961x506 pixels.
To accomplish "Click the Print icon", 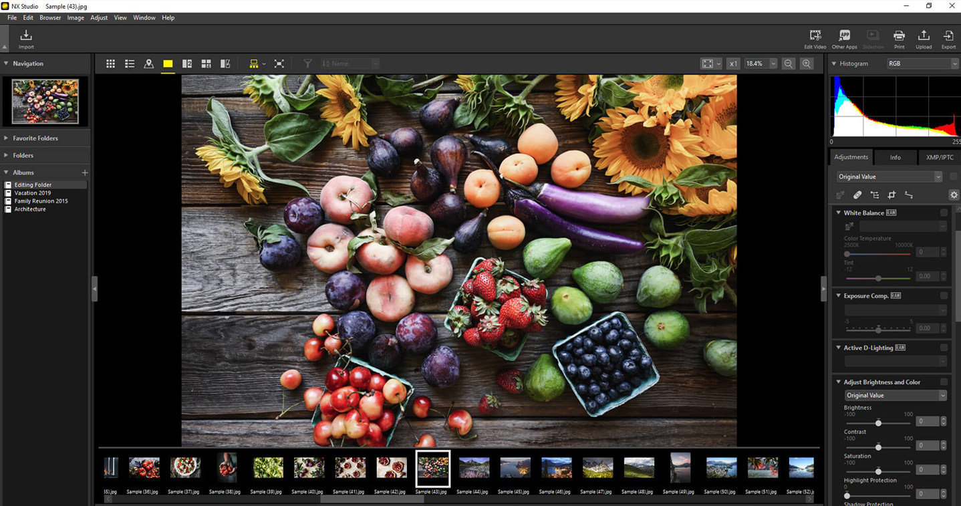I will click(900, 39).
